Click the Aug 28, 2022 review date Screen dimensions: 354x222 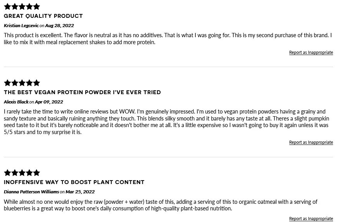tap(59, 26)
